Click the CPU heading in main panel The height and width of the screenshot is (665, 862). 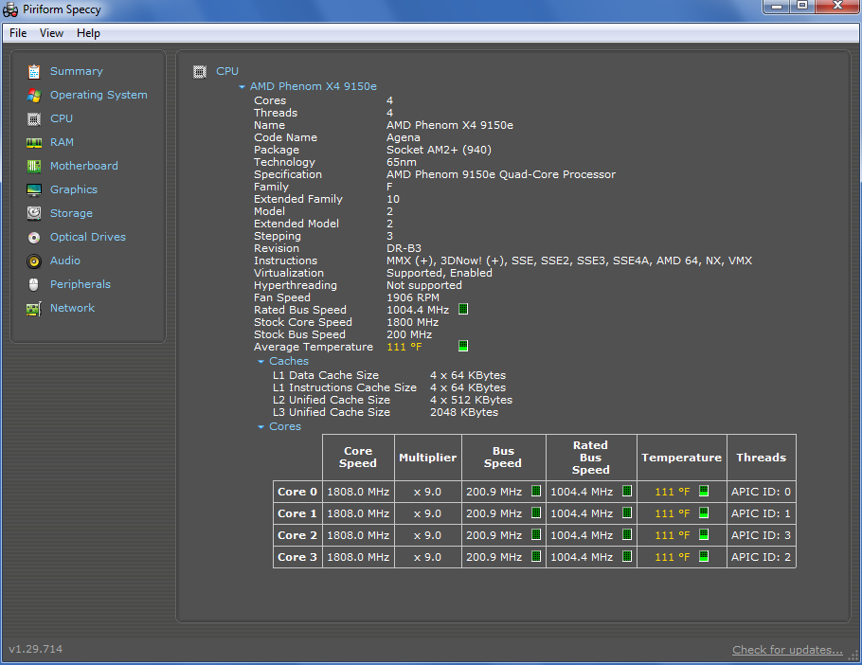click(227, 71)
